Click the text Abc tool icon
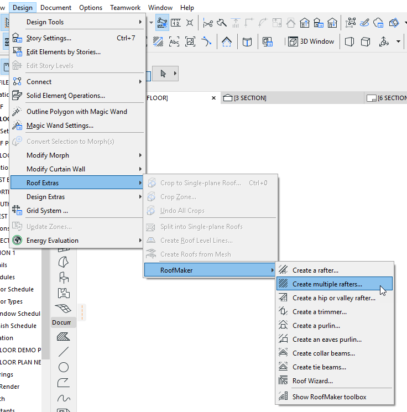This screenshot has height=412, width=407. 174,42
